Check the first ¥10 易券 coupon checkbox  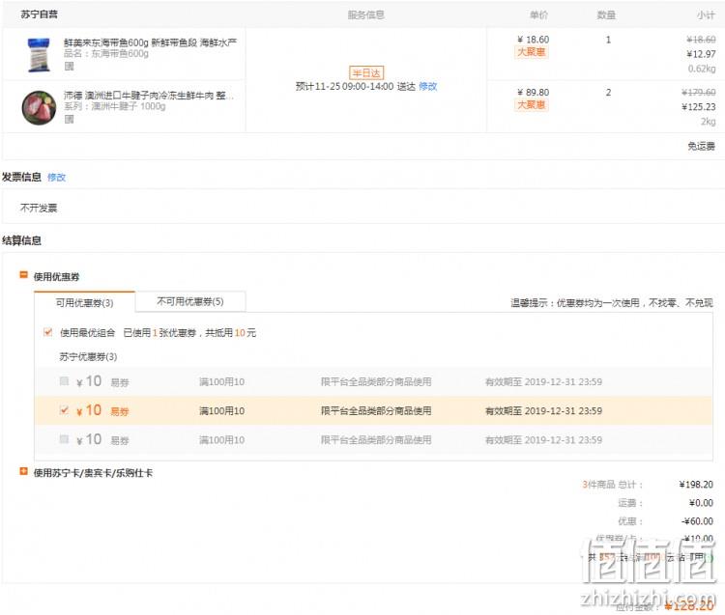[64, 381]
